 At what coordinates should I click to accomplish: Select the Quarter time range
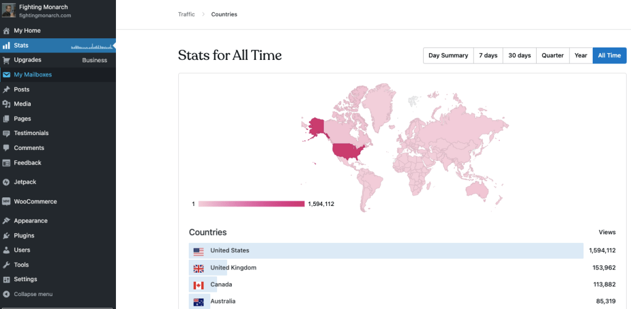(552, 56)
